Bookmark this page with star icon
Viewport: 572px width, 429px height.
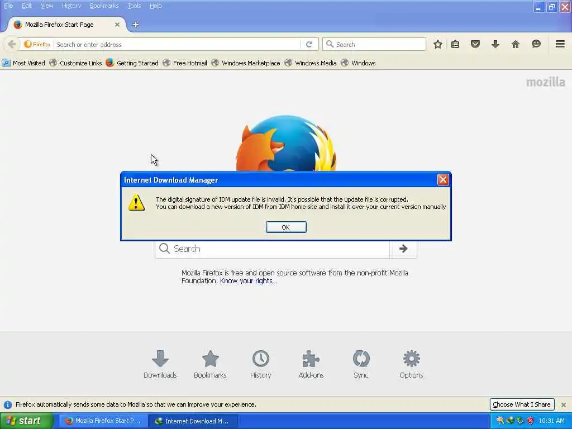click(x=438, y=44)
